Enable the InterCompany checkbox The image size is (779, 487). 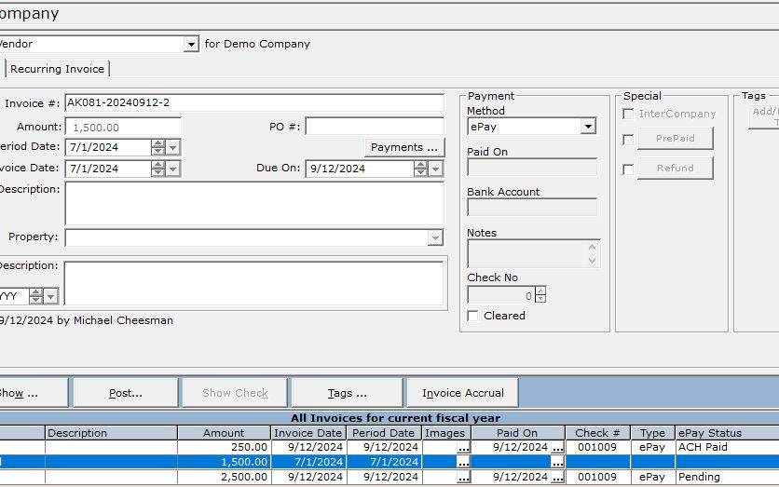pyautogui.click(x=629, y=114)
